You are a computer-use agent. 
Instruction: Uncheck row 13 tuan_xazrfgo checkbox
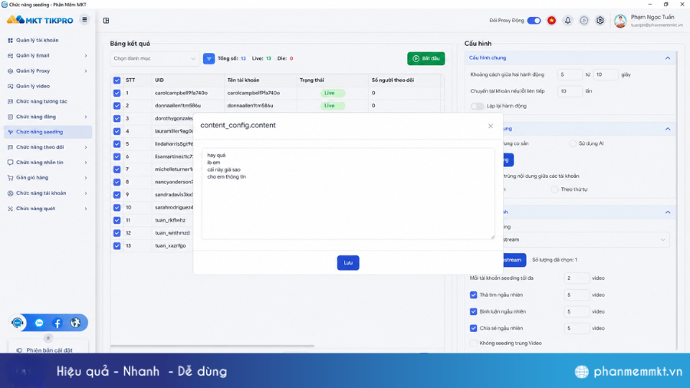pyautogui.click(x=117, y=246)
